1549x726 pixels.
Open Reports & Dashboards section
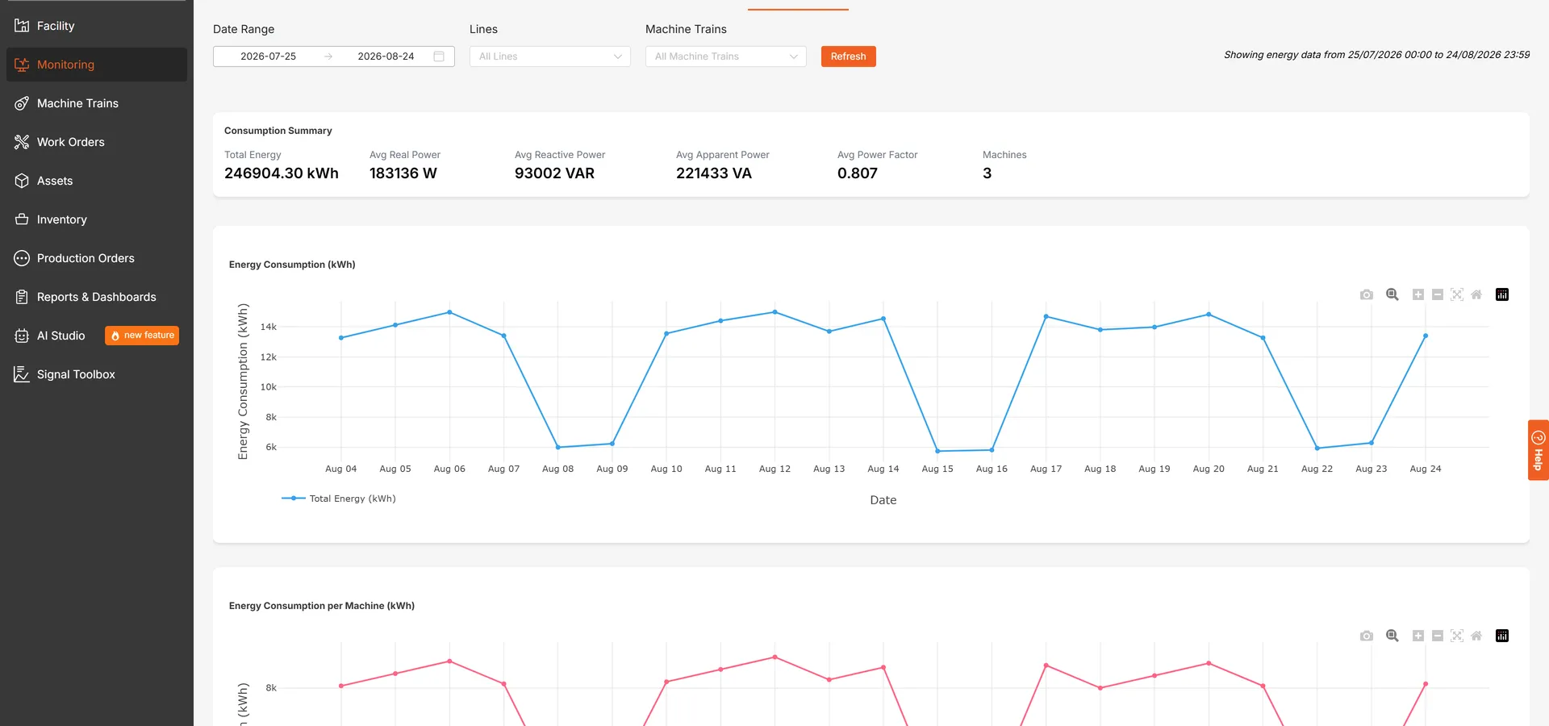pyautogui.click(x=97, y=297)
